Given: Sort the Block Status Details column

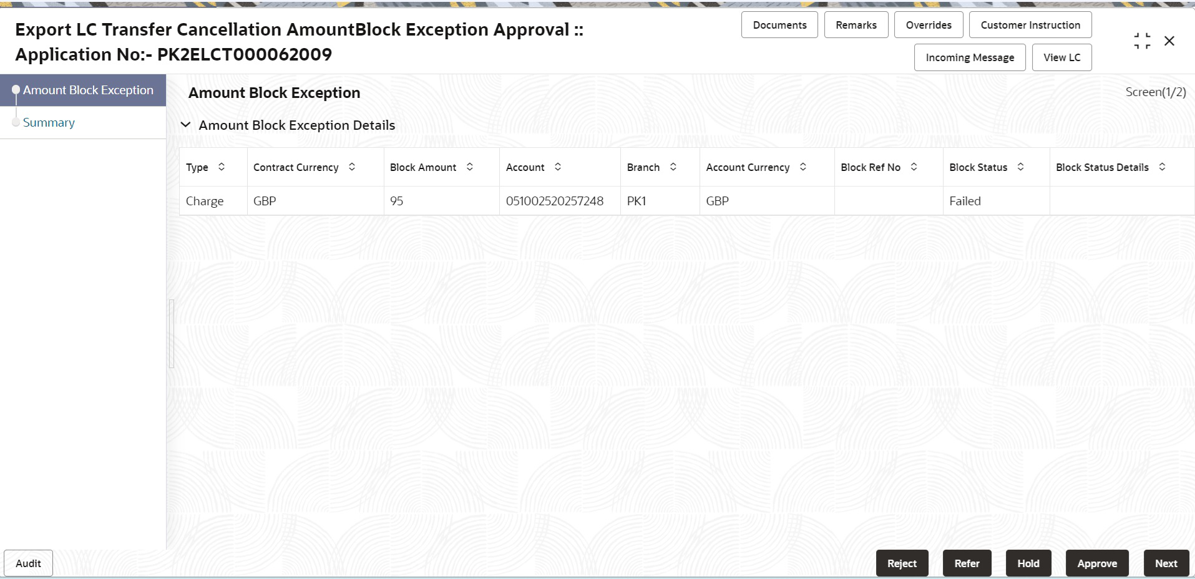Looking at the screenshot, I should pyautogui.click(x=1161, y=167).
